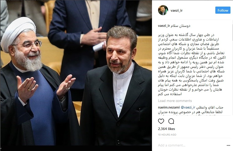Screen dimensions: 233x151
Task: Open vaezi_ir username in post header
Action: tap(176, 10)
